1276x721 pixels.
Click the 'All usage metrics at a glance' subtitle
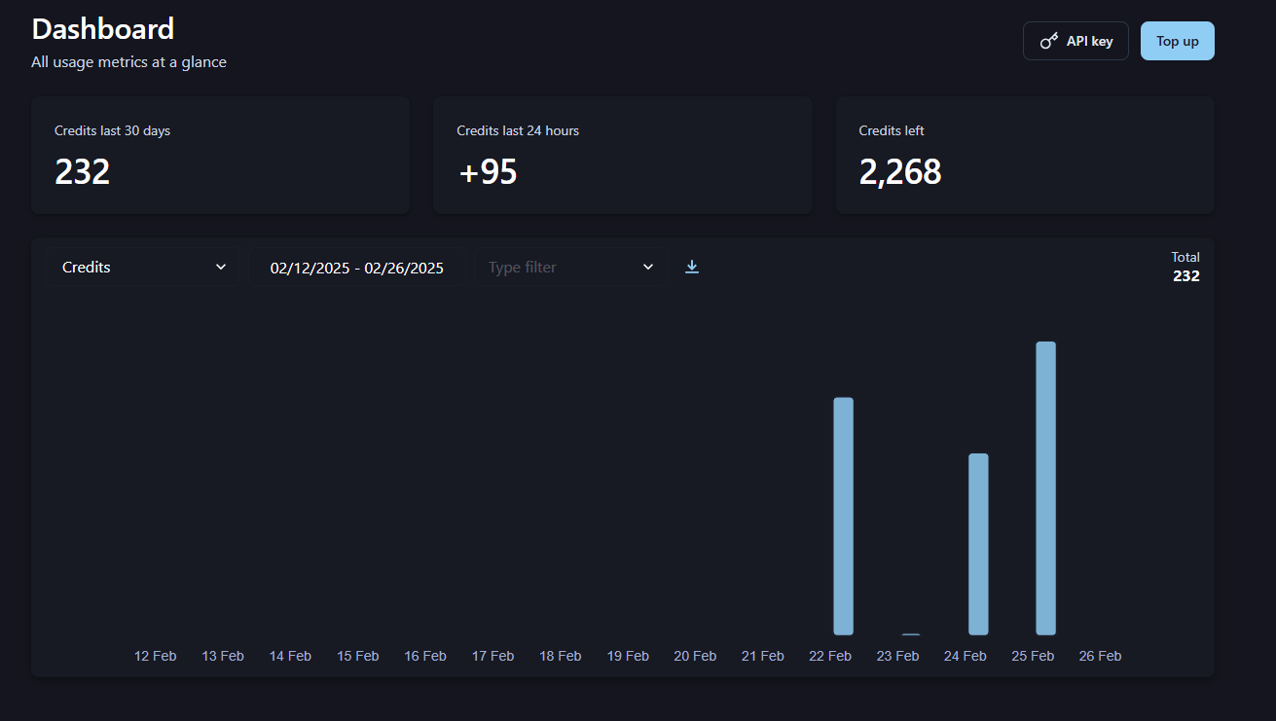click(128, 62)
